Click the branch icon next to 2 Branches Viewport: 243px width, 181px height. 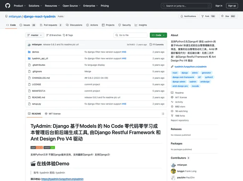[47, 35]
